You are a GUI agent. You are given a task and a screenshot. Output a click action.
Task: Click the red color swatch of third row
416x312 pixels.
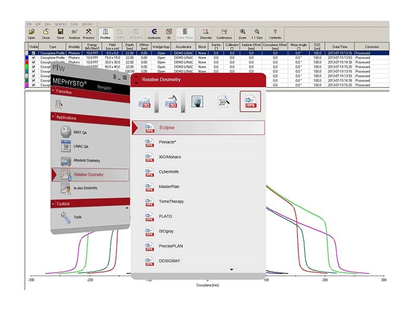27,62
